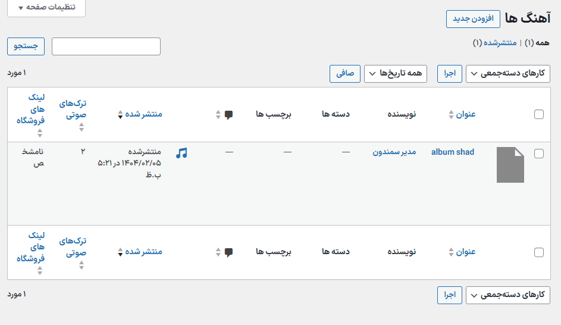Click the ۲ audio tracks count cell
The width and height of the screenshot is (561, 325).
[83, 152]
